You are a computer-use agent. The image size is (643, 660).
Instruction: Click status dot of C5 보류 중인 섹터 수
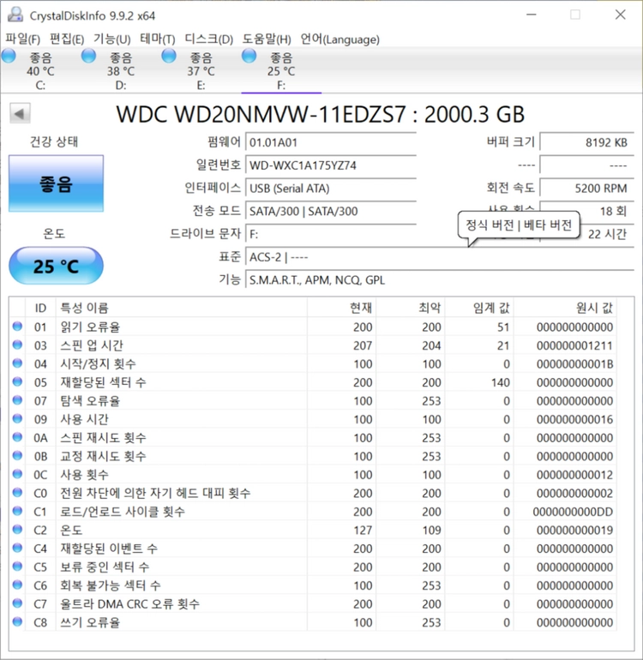(17, 566)
